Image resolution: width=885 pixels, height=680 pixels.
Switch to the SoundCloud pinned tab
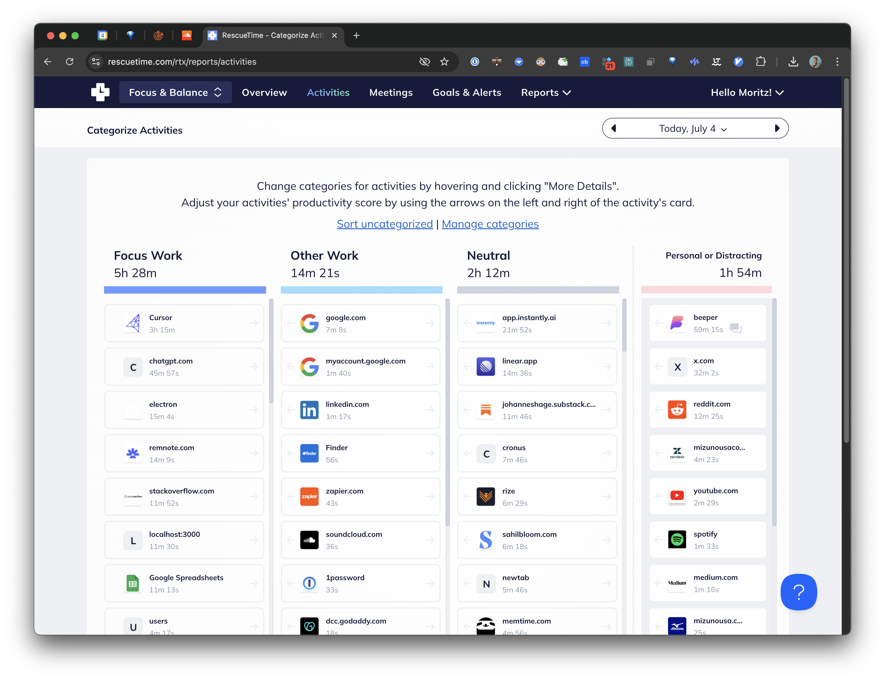pos(186,35)
